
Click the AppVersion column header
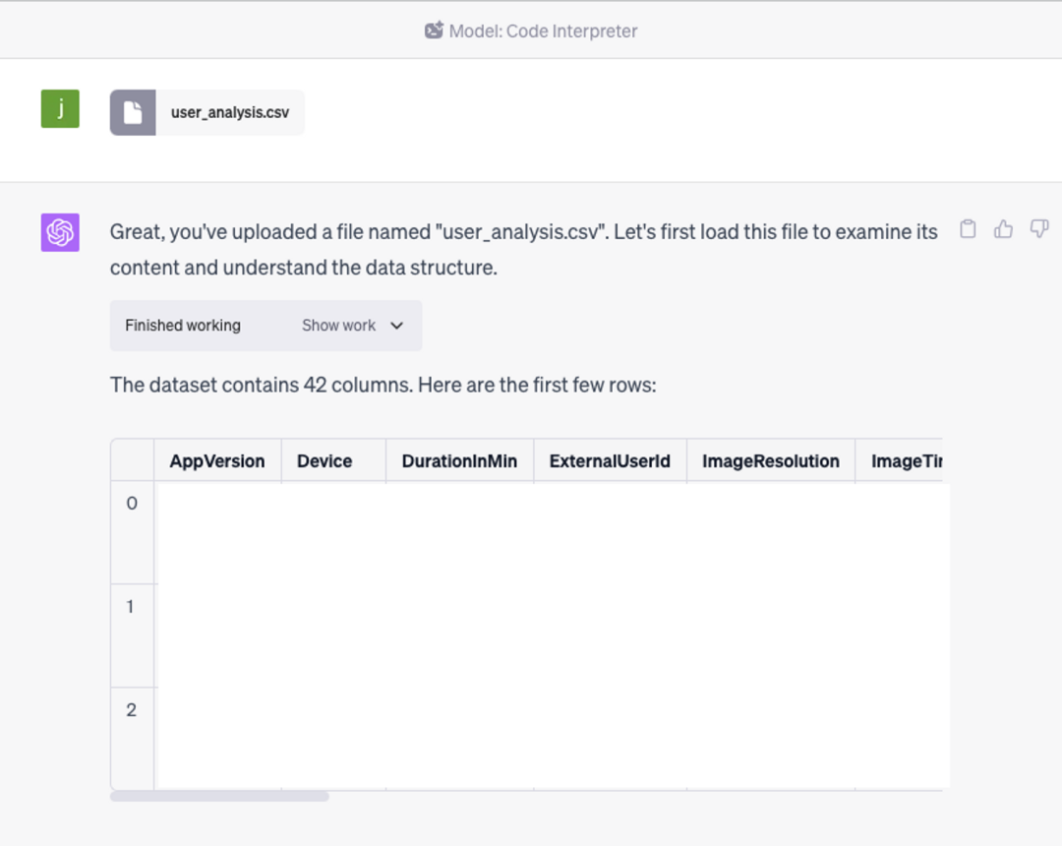point(217,460)
